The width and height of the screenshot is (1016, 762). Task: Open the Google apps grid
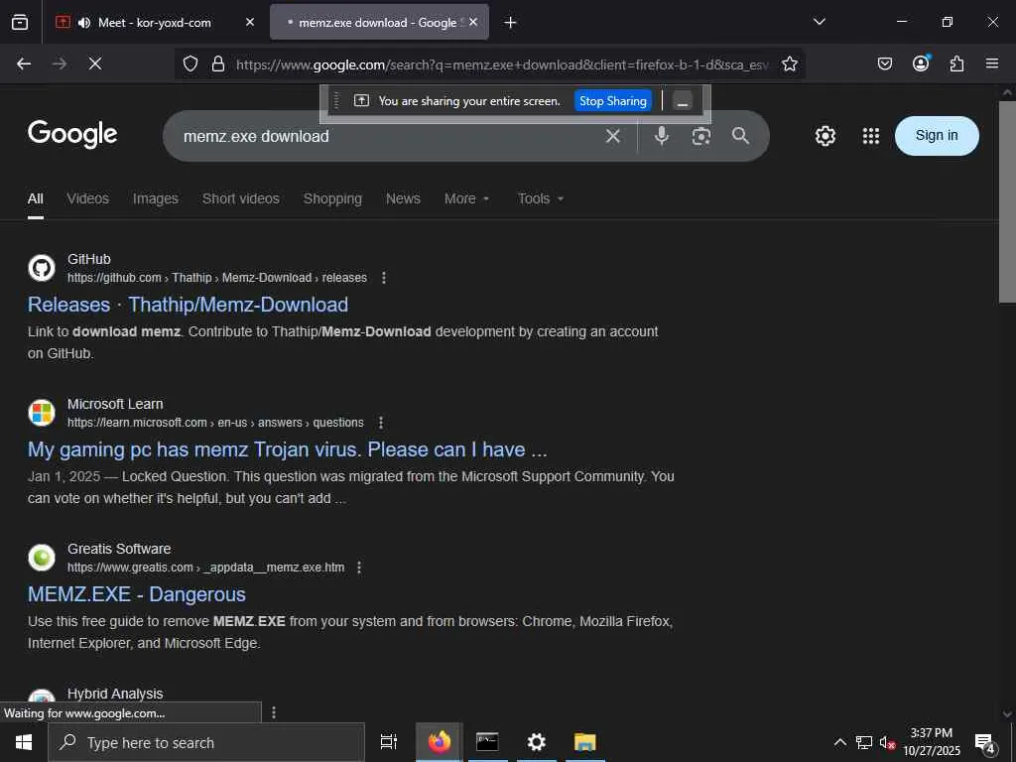click(x=871, y=136)
